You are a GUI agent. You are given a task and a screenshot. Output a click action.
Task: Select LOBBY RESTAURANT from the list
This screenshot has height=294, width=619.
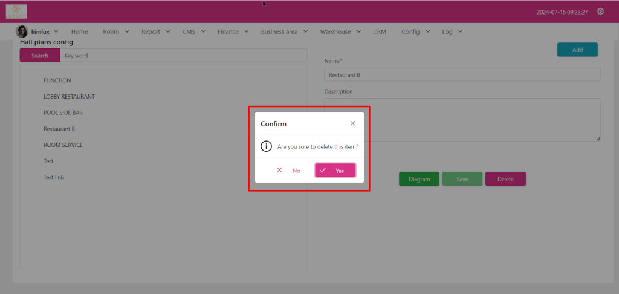pyautogui.click(x=69, y=96)
